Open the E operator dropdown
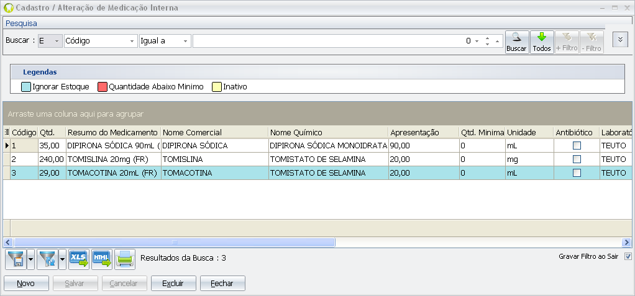This screenshot has width=635, height=296. (57, 41)
